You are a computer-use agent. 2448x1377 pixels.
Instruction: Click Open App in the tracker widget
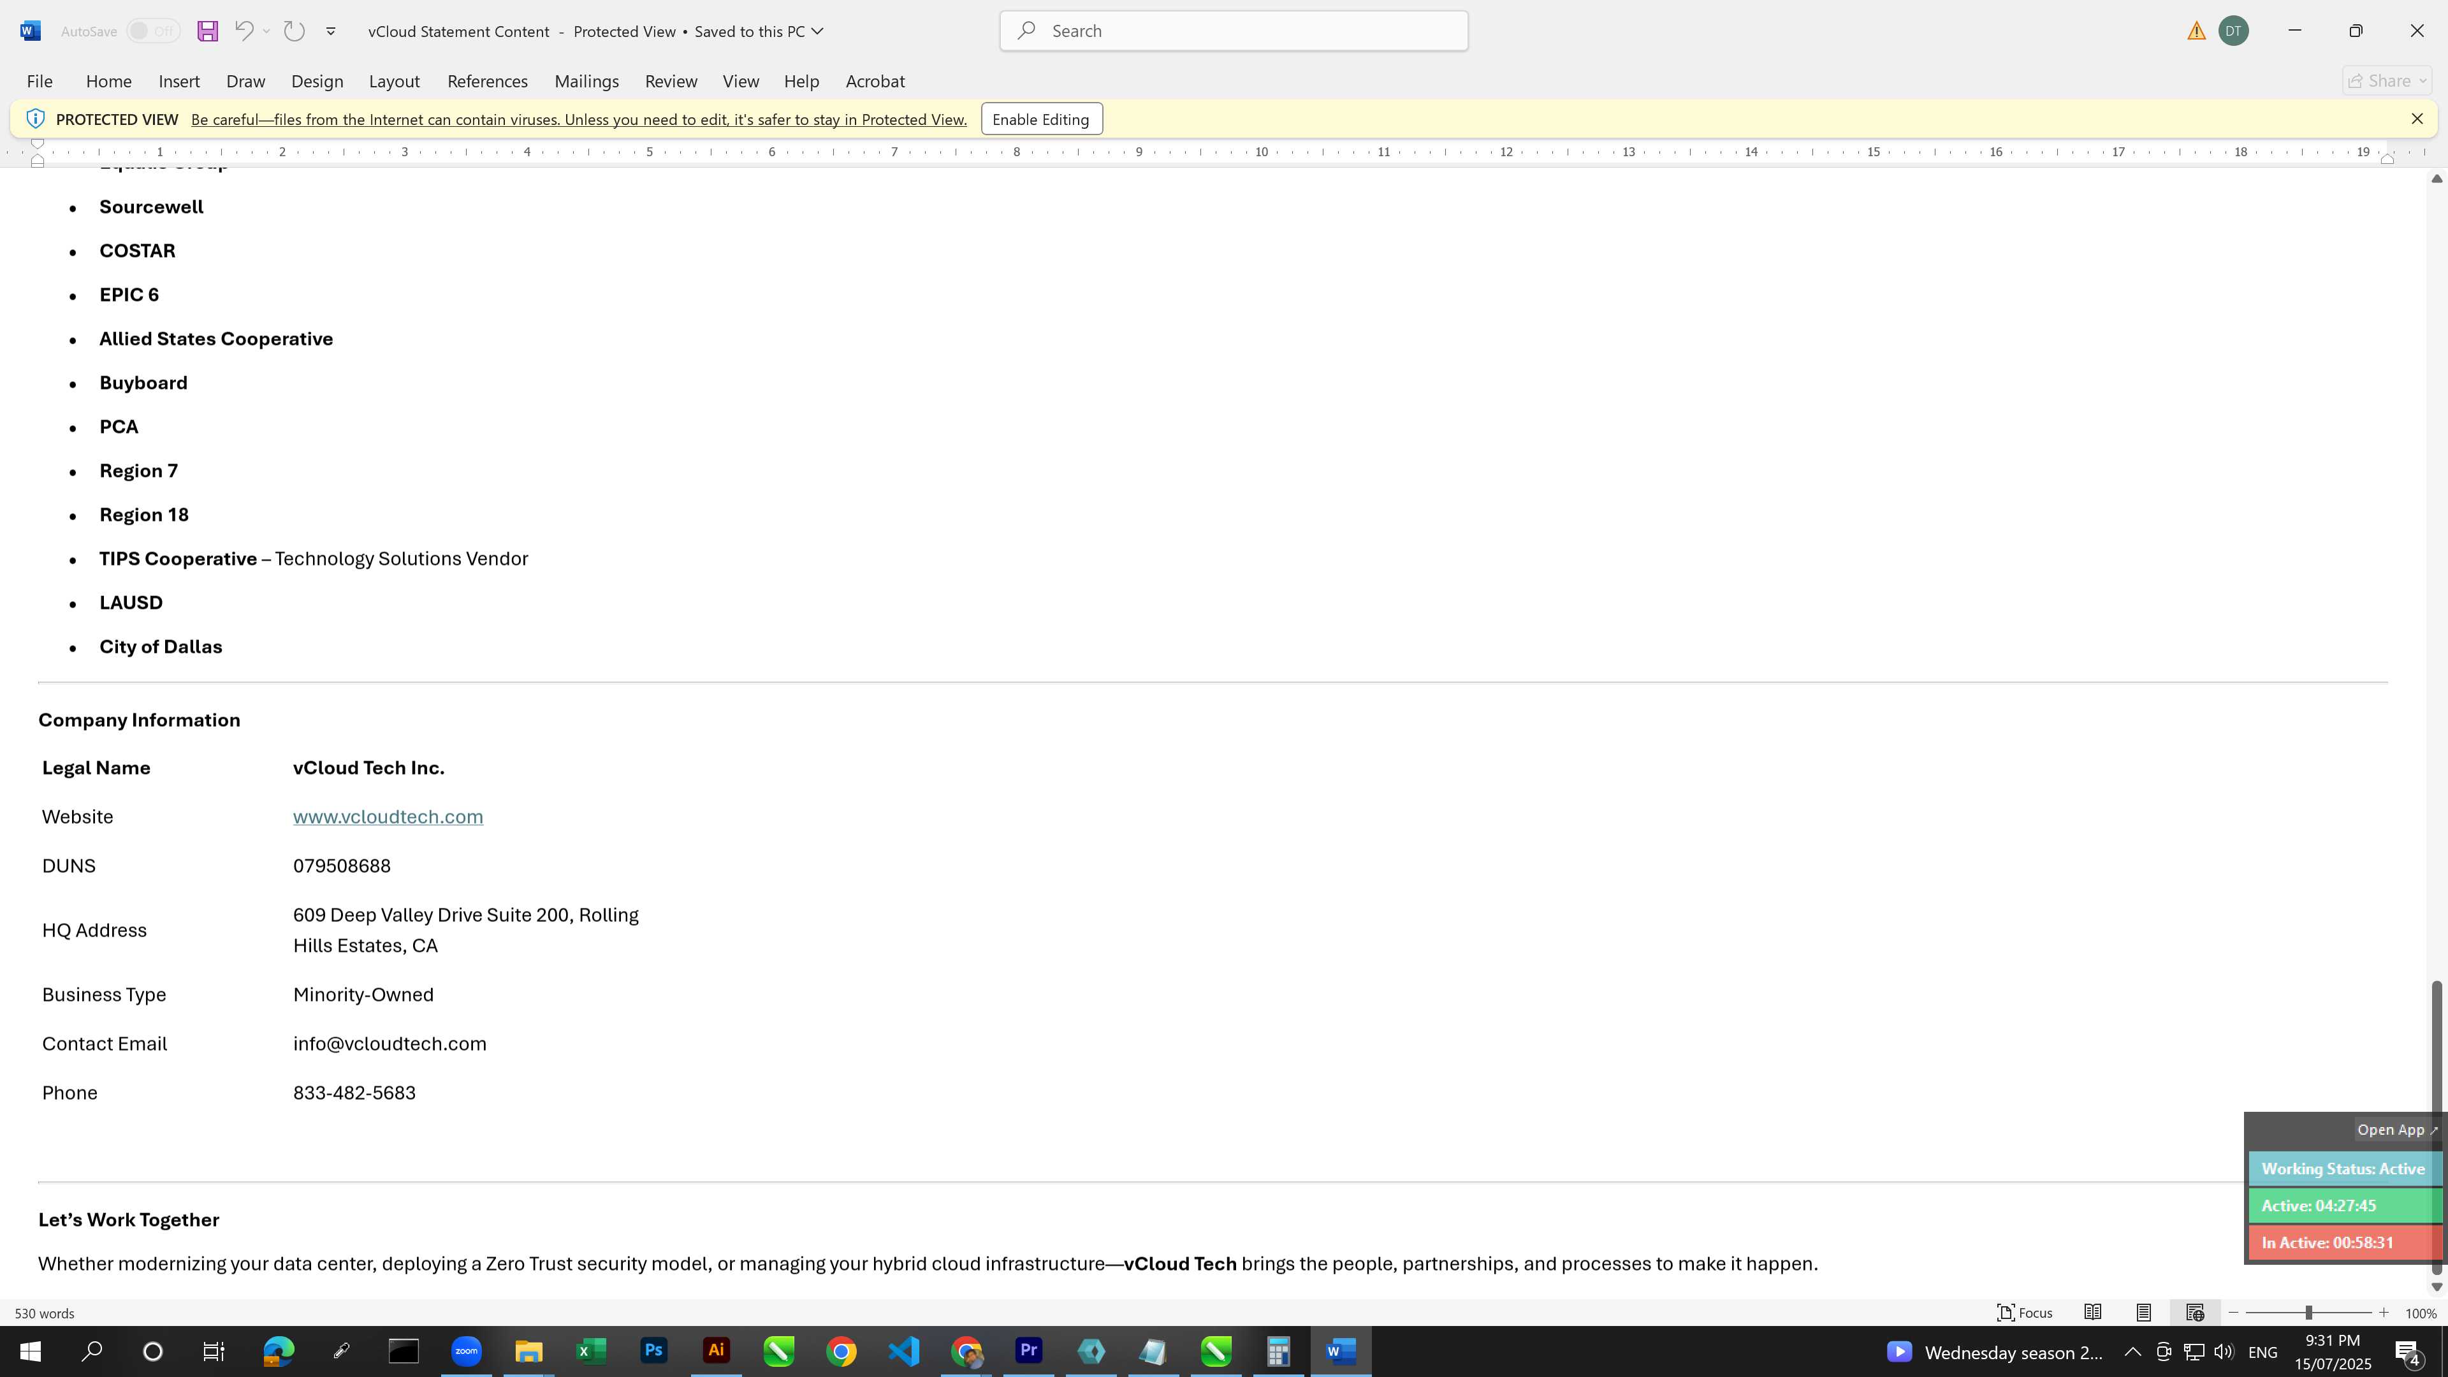[2397, 1130]
